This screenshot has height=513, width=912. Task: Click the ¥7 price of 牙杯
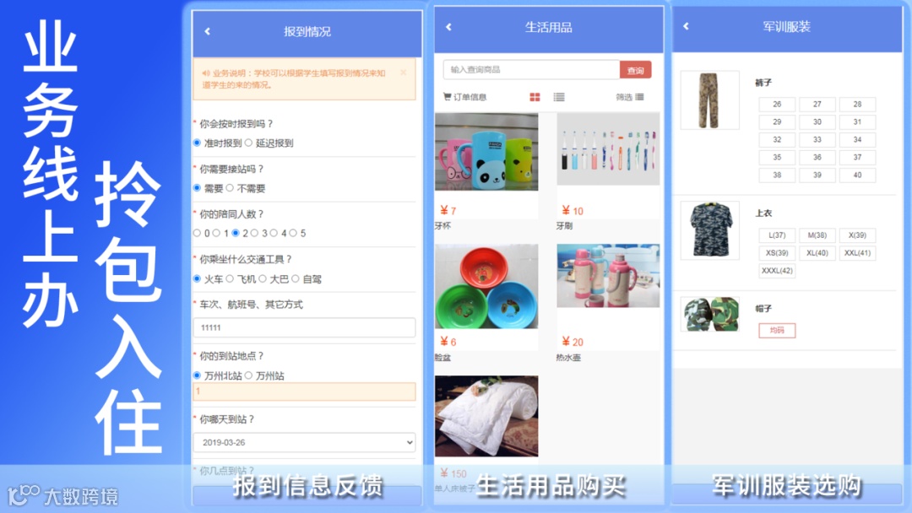448,210
